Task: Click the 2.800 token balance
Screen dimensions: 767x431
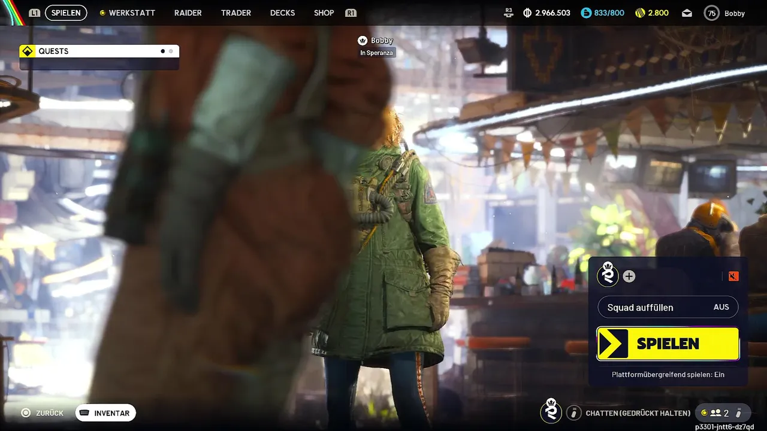Action: click(658, 13)
